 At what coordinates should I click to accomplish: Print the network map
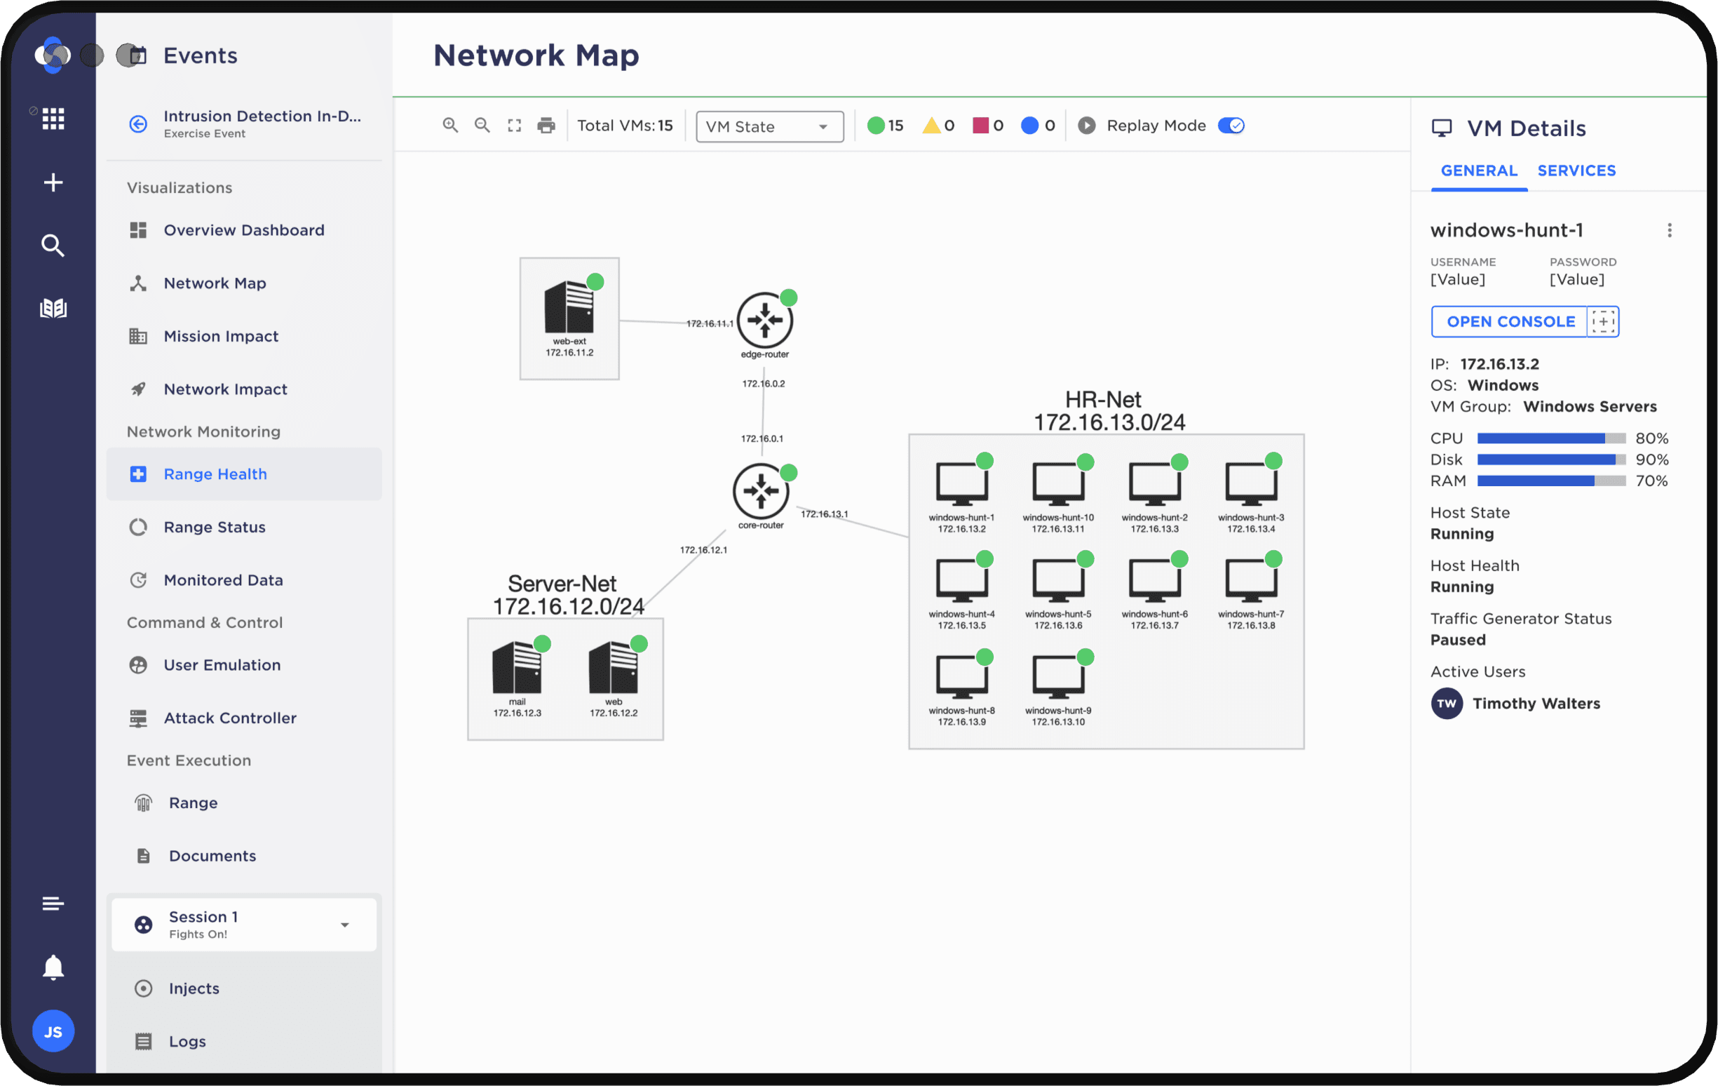pos(546,126)
